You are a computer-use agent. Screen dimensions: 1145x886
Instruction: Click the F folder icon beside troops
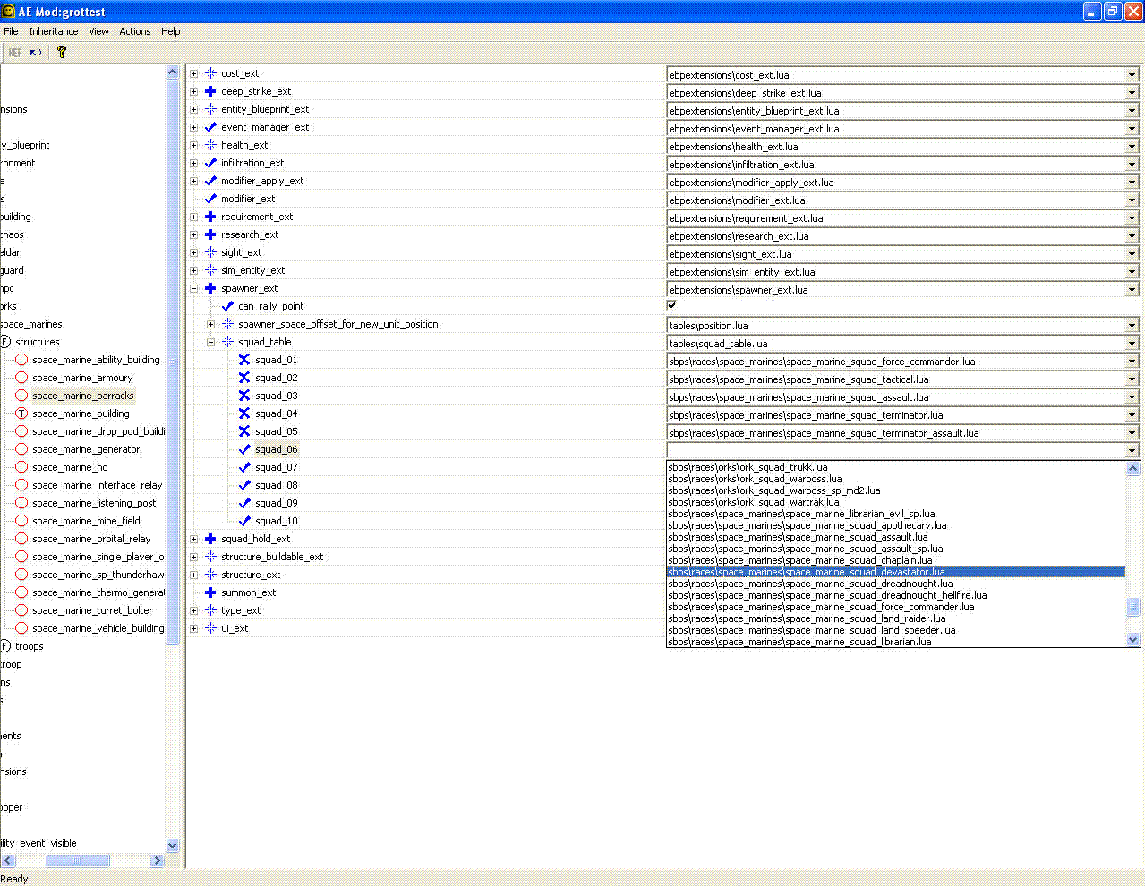tap(5, 646)
